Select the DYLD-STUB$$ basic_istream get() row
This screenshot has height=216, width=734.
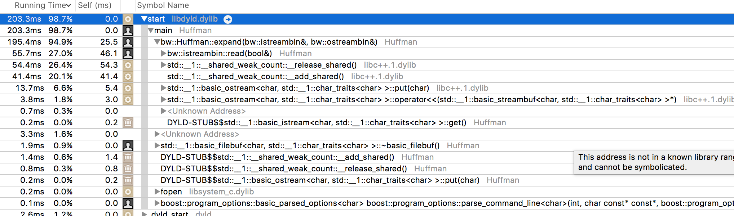[x=367, y=122]
